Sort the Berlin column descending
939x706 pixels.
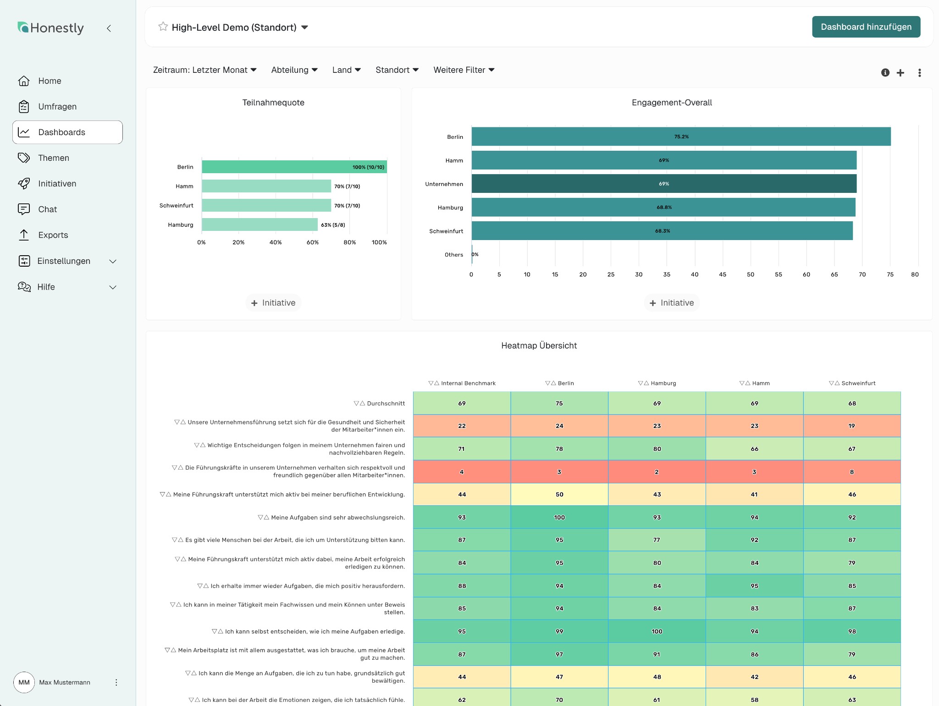point(547,383)
